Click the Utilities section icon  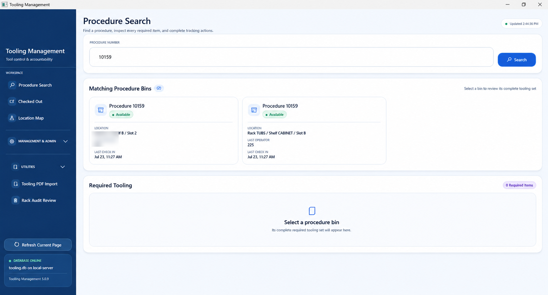point(15,167)
